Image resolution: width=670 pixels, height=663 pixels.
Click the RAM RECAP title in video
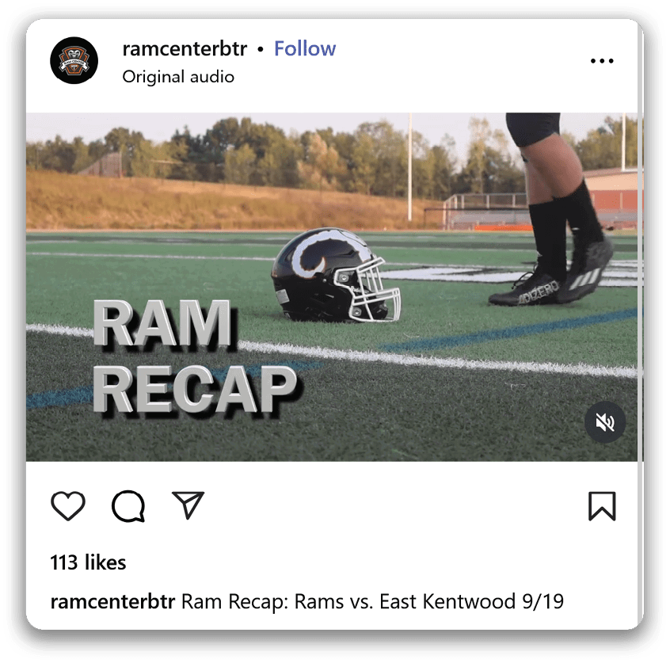click(194, 357)
